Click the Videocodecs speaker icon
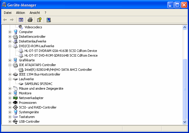This screenshot has width=189, height=133. point(21,27)
